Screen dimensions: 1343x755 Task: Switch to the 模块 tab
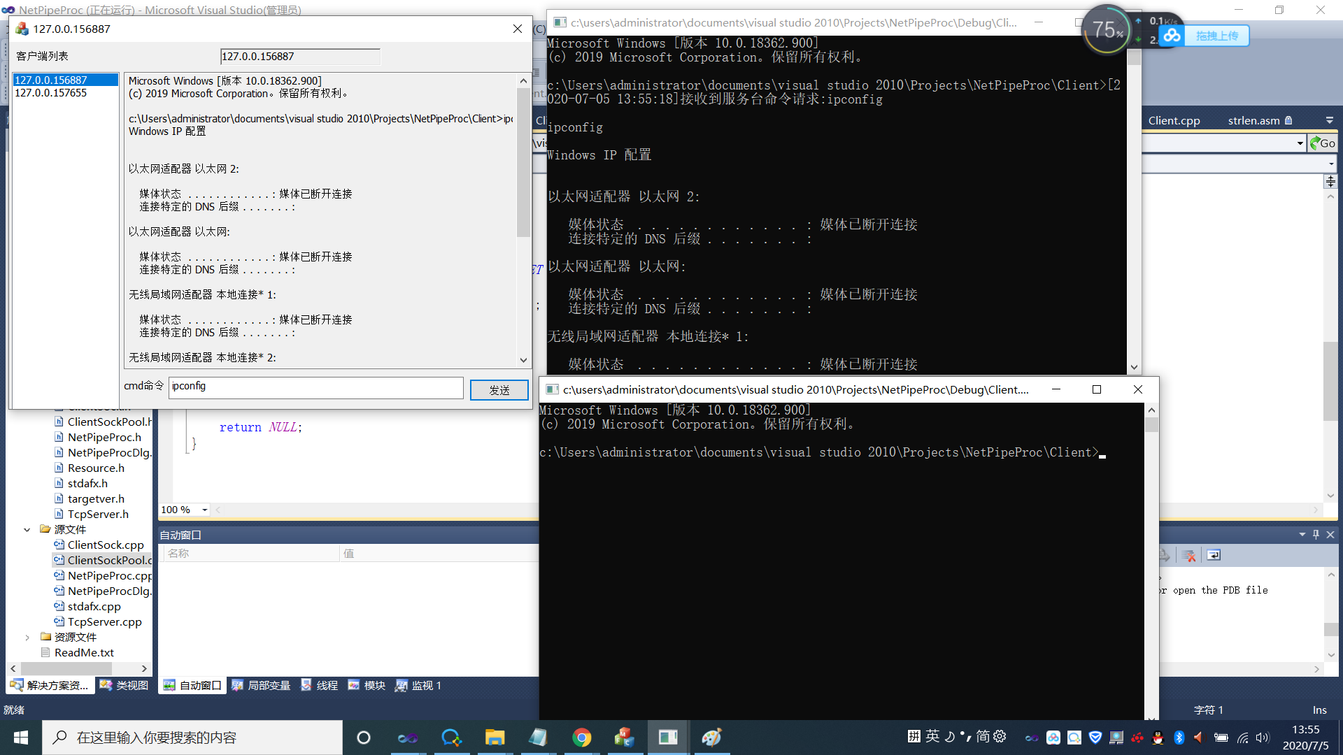coord(367,686)
